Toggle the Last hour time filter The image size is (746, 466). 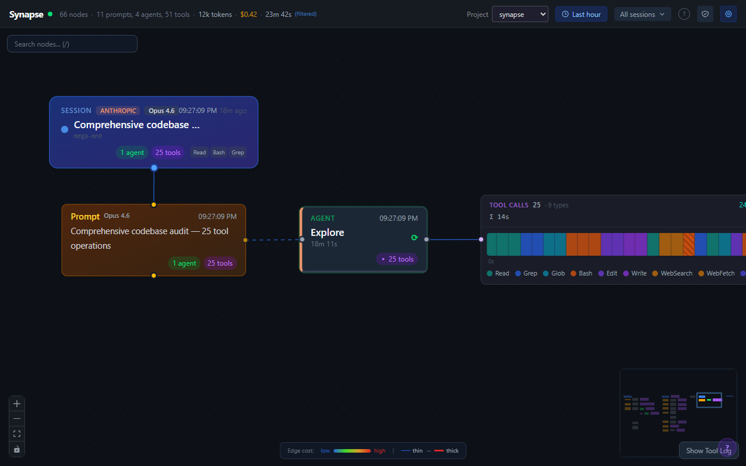click(x=581, y=13)
